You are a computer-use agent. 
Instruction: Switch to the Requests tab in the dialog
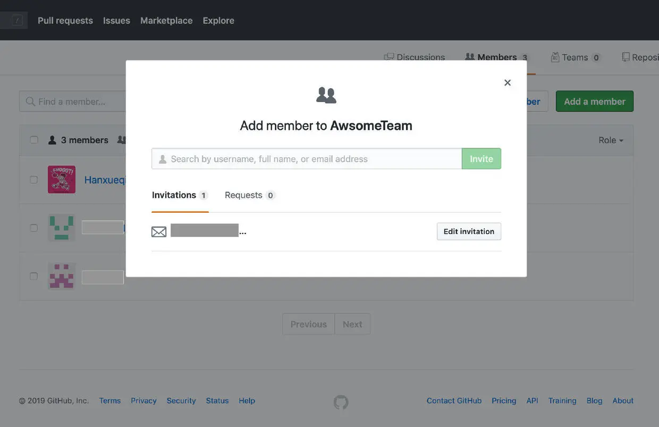(x=249, y=195)
